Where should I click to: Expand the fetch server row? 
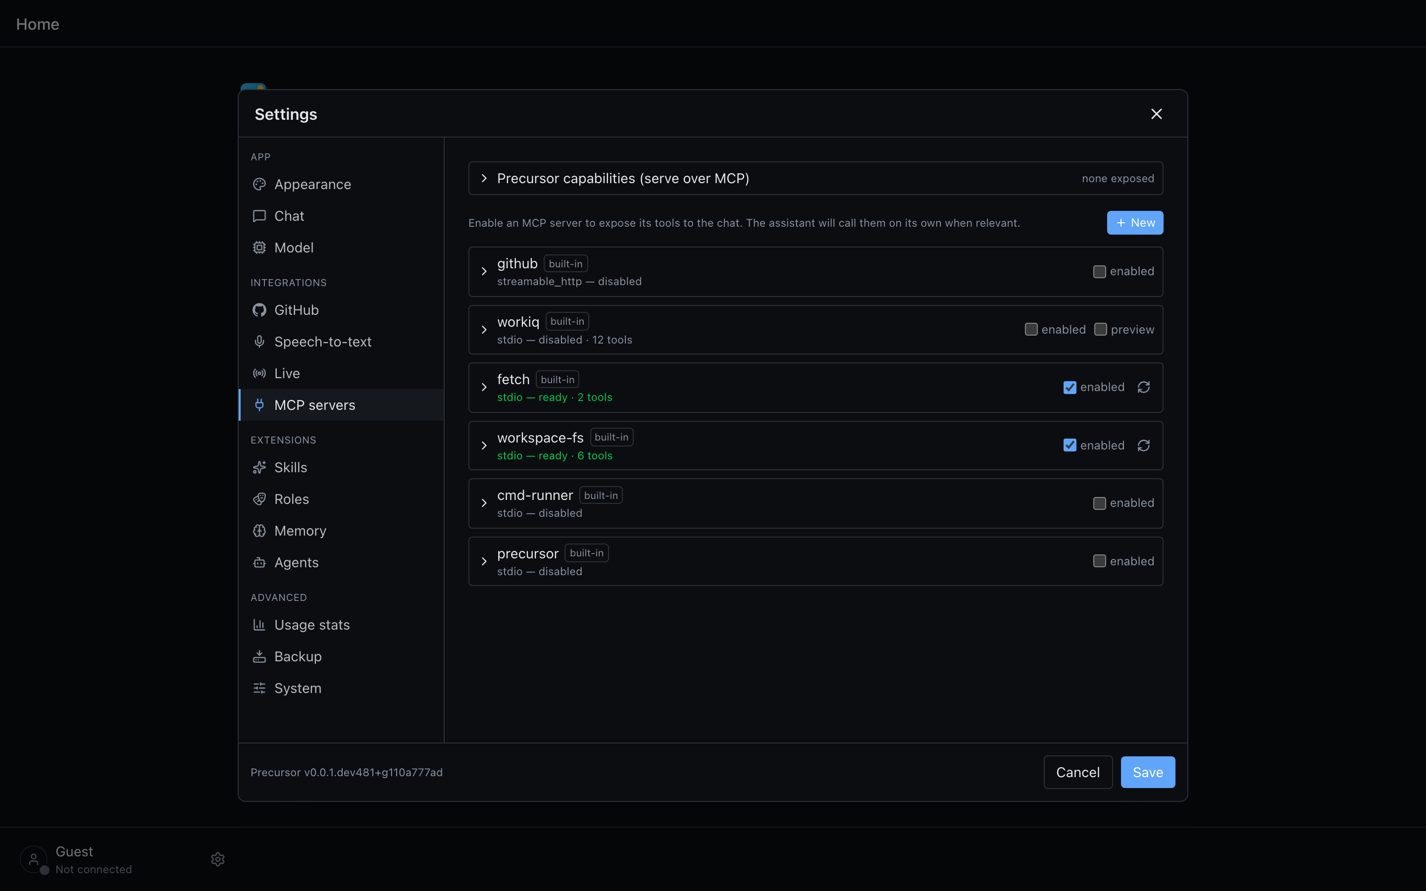click(484, 387)
